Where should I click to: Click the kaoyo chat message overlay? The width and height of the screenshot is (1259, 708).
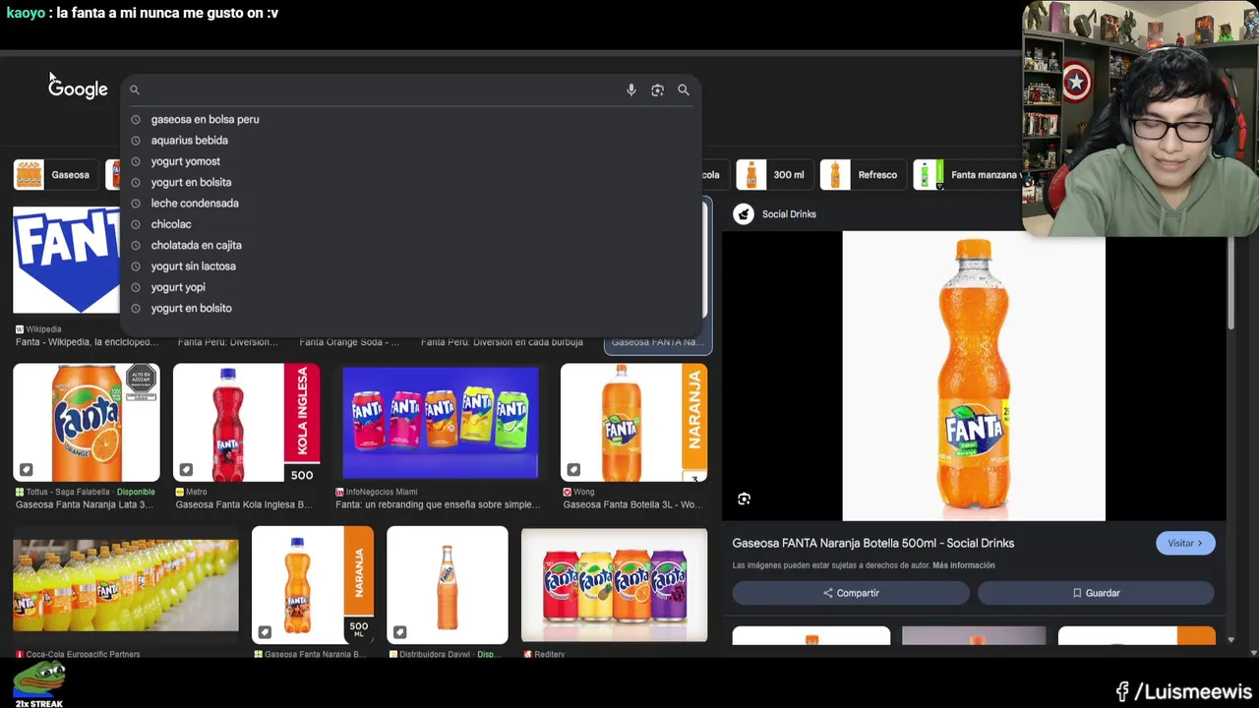pyautogui.click(x=143, y=13)
